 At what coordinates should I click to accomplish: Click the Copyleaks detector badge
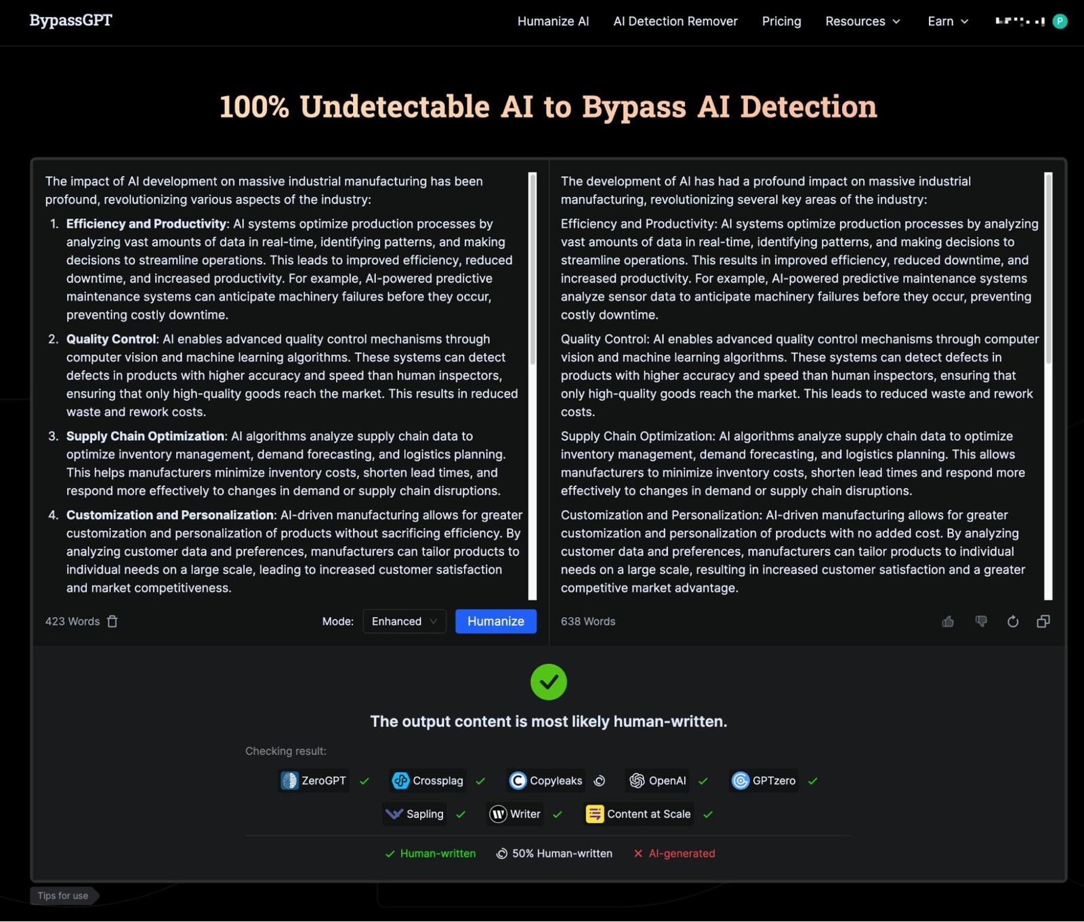(x=547, y=780)
